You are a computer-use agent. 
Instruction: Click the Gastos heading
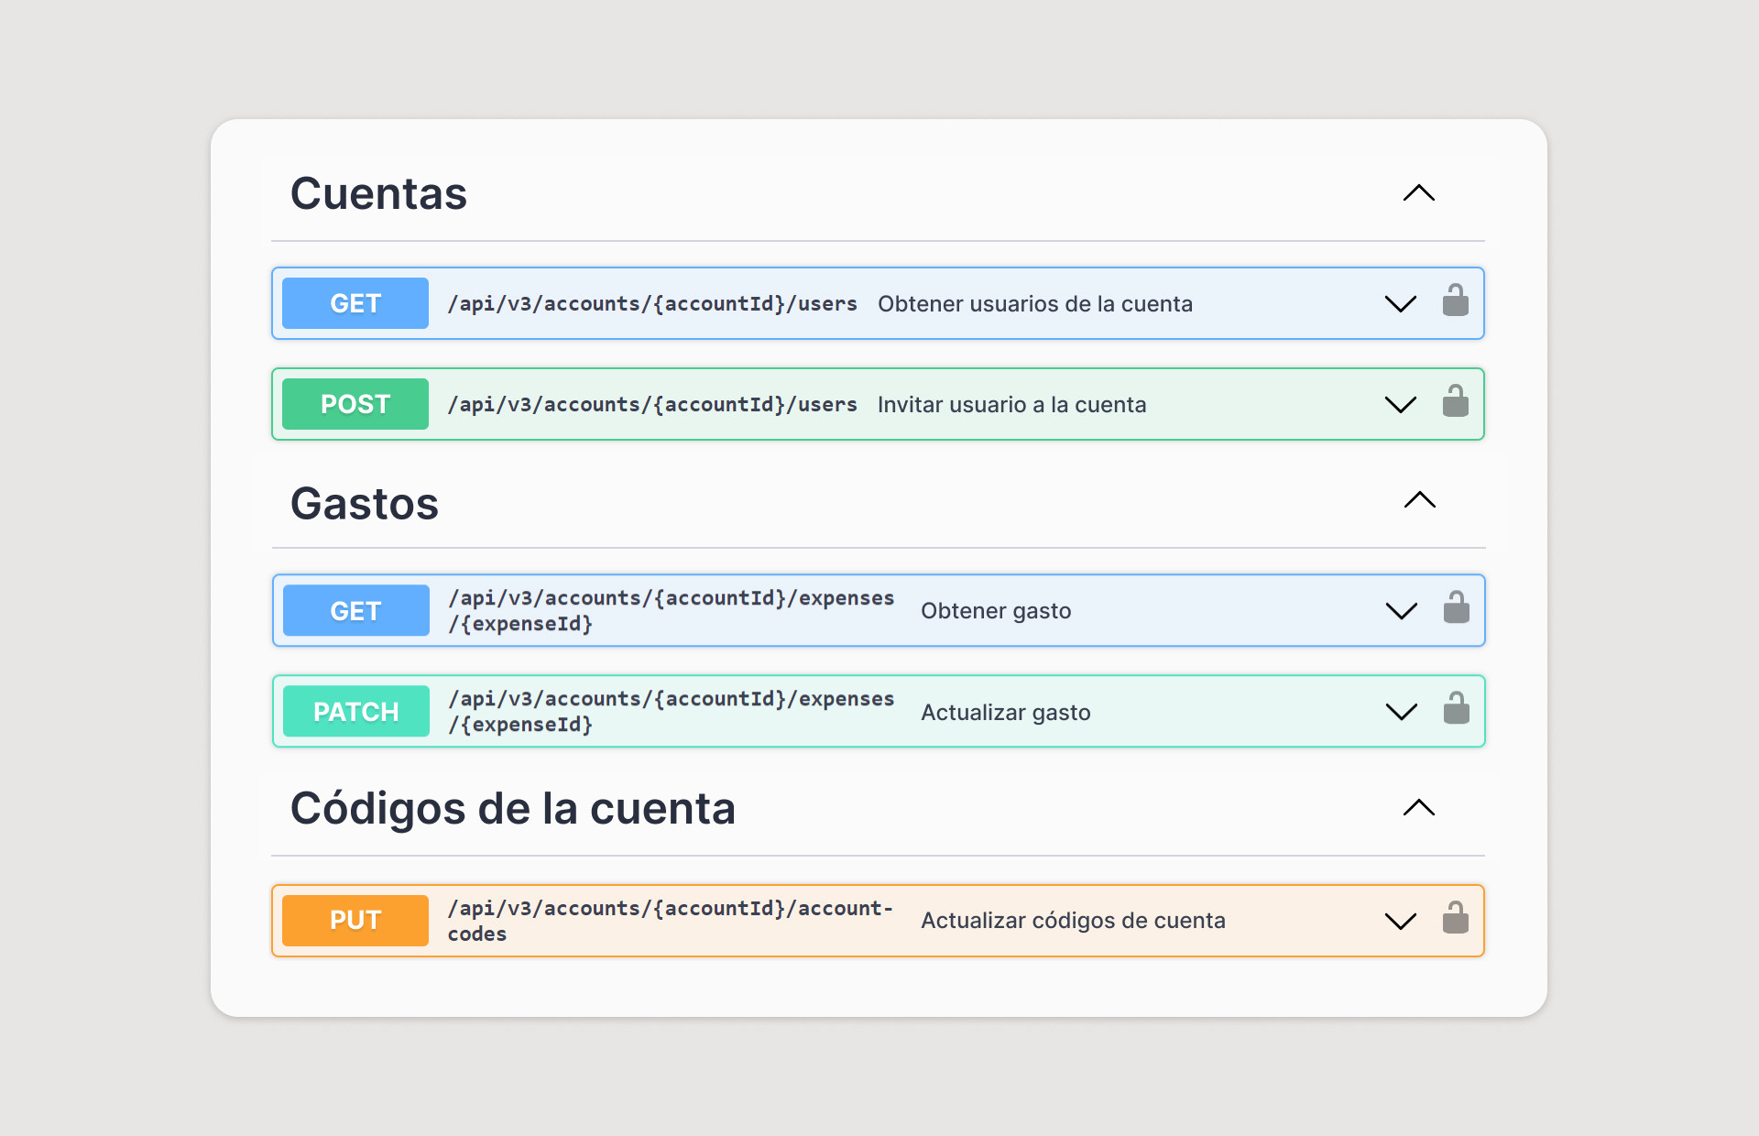click(x=365, y=503)
